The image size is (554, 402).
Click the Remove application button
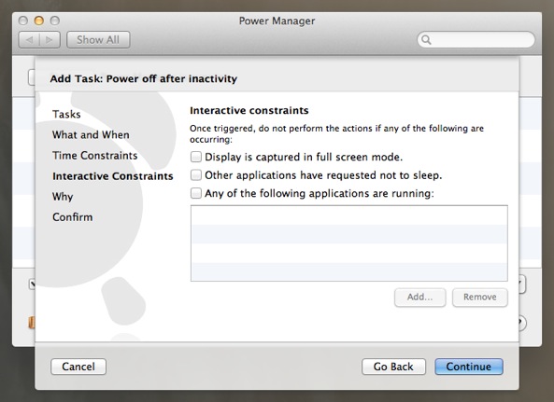(480, 298)
